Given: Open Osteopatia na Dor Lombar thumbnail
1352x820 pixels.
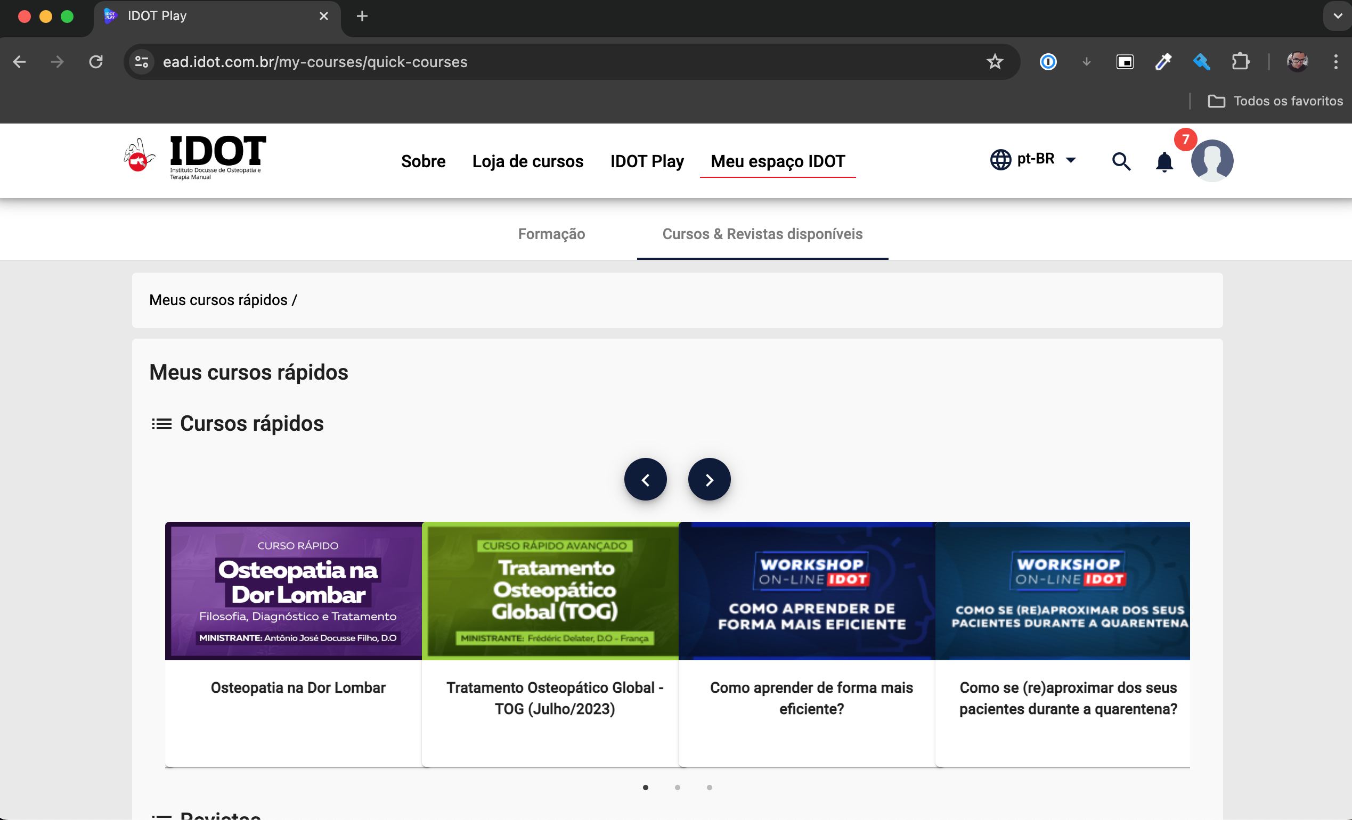Looking at the screenshot, I should (294, 590).
